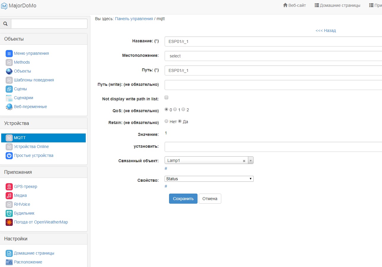Click the Меню управления list icon
382x267 pixels.
coord(9,54)
